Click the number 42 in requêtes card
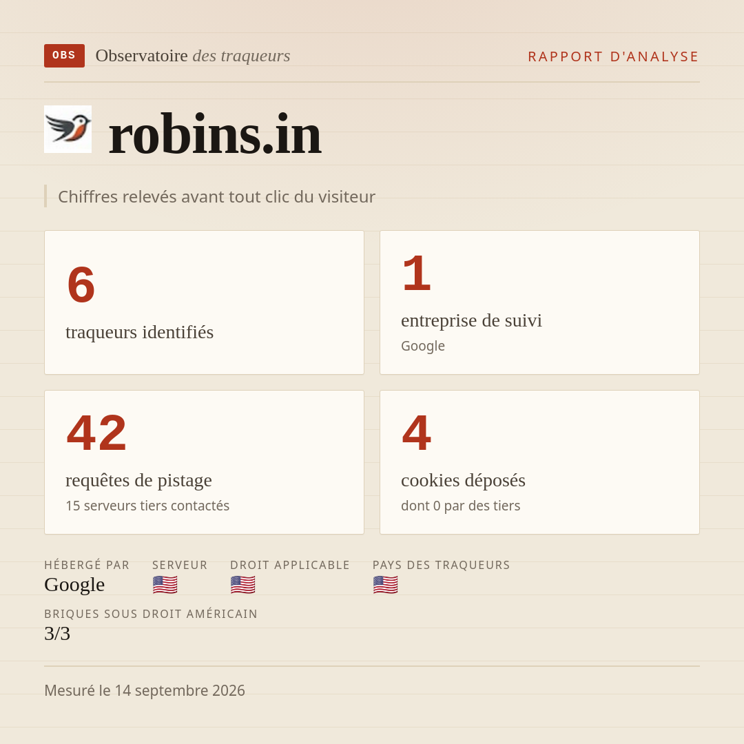Viewport: 744px width, 744px height. click(97, 433)
